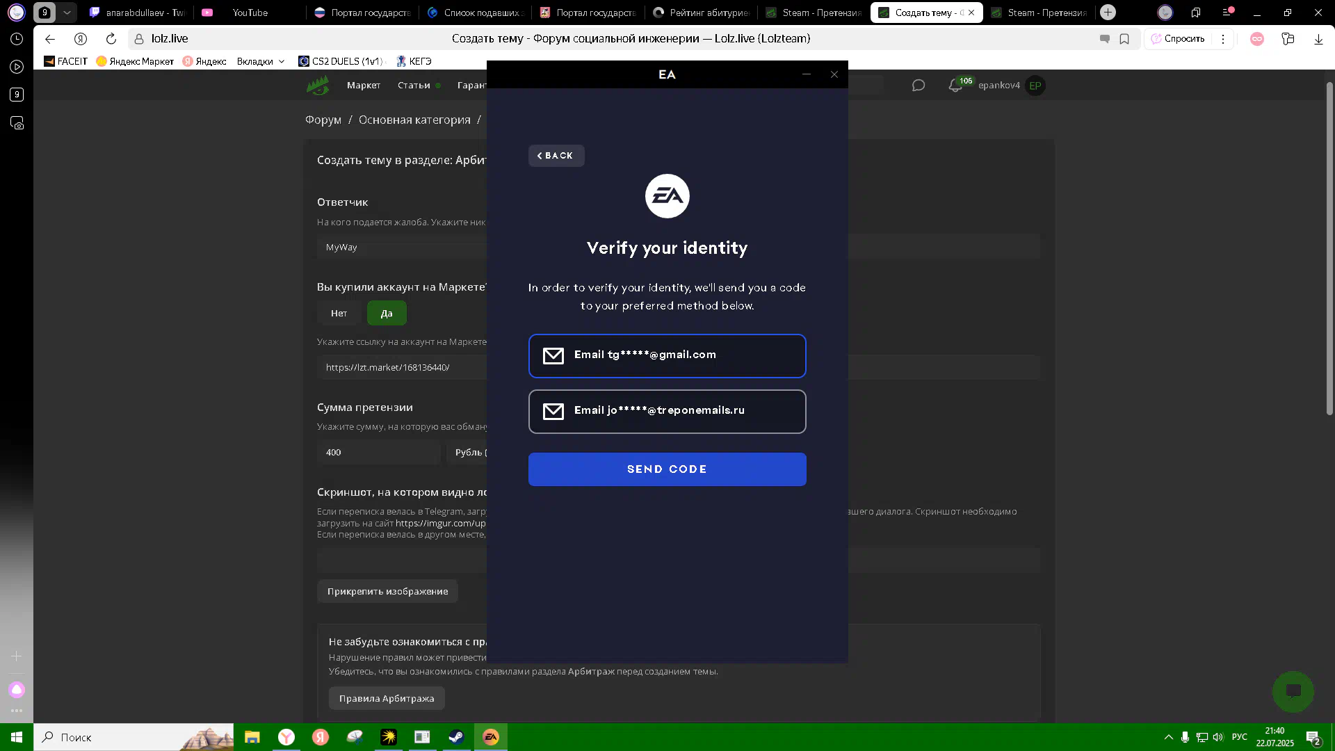
Task: Open "КЕГЭ" bookmark
Action: 414,61
